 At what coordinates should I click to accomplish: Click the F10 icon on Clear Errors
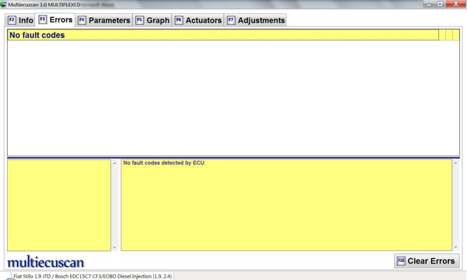click(x=401, y=261)
